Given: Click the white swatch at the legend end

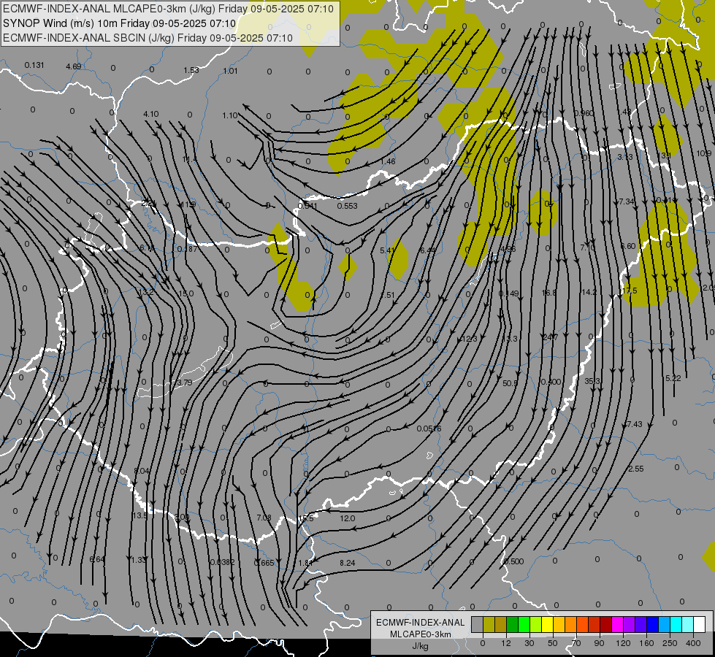Looking at the screenshot, I should pyautogui.click(x=699, y=624).
